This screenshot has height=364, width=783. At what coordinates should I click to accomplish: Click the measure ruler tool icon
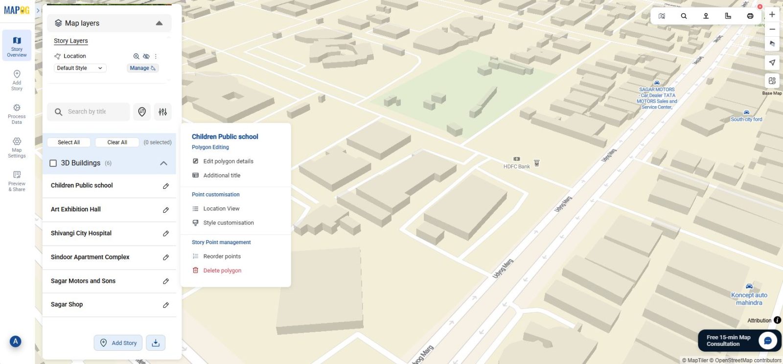coord(728,16)
